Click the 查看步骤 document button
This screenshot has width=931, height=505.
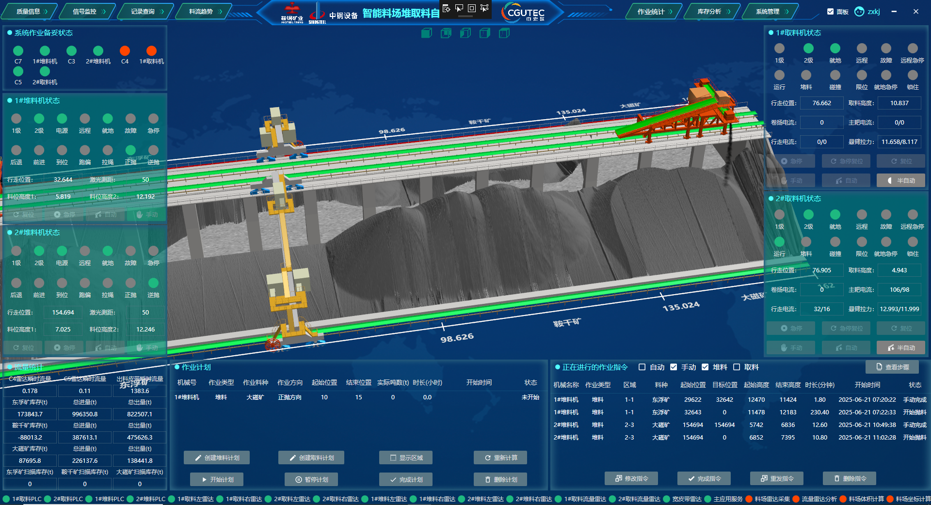pyautogui.click(x=892, y=367)
